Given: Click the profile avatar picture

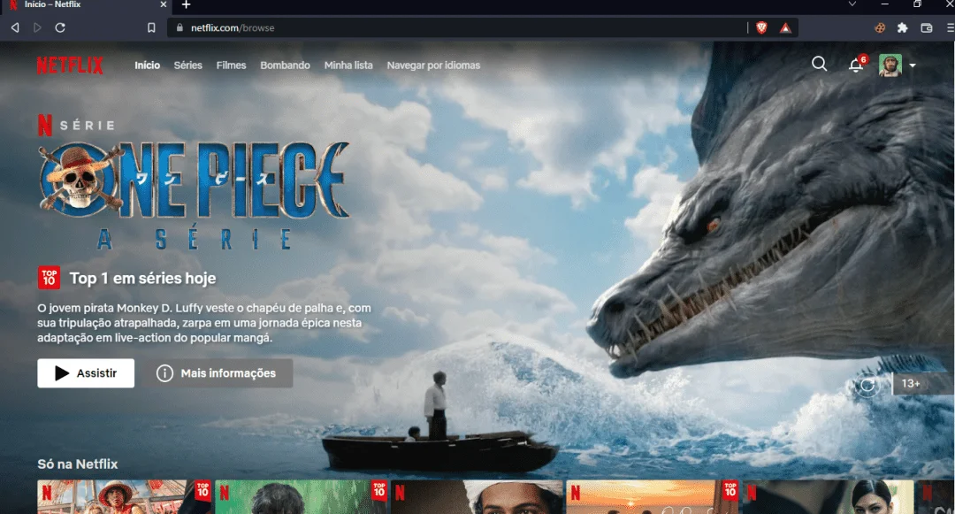Looking at the screenshot, I should 890,65.
